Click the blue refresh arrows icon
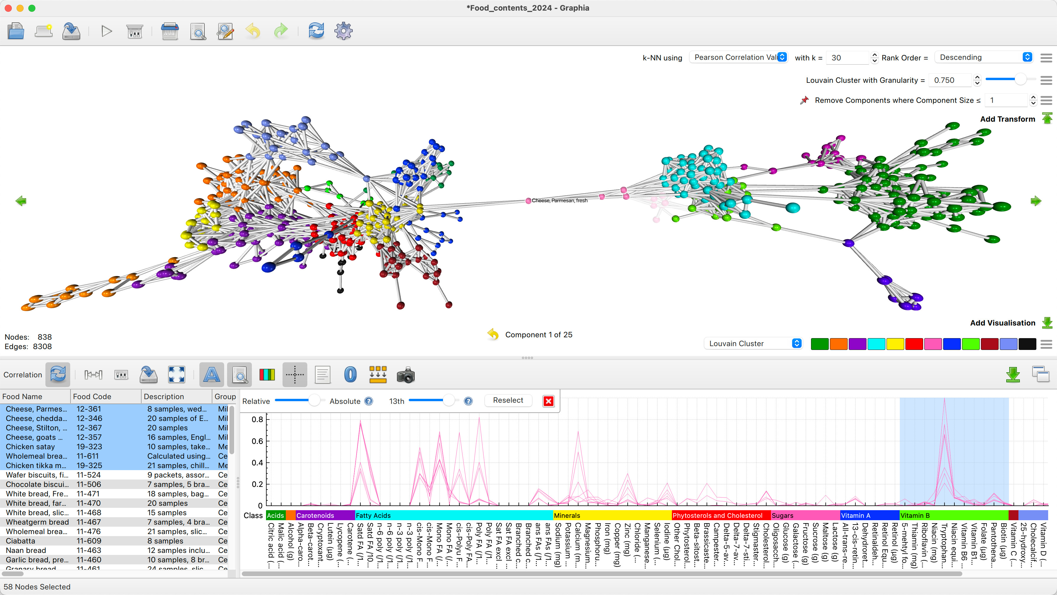The image size is (1057, 595). 316,31
